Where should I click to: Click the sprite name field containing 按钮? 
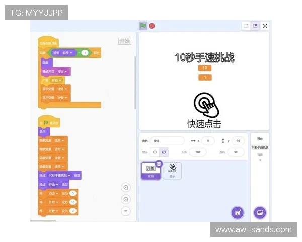pyautogui.click(x=168, y=141)
